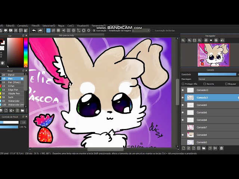Viewport: 239px width, 179px height.
Task: Reset view rotation in Navegador
Action: 211,40
